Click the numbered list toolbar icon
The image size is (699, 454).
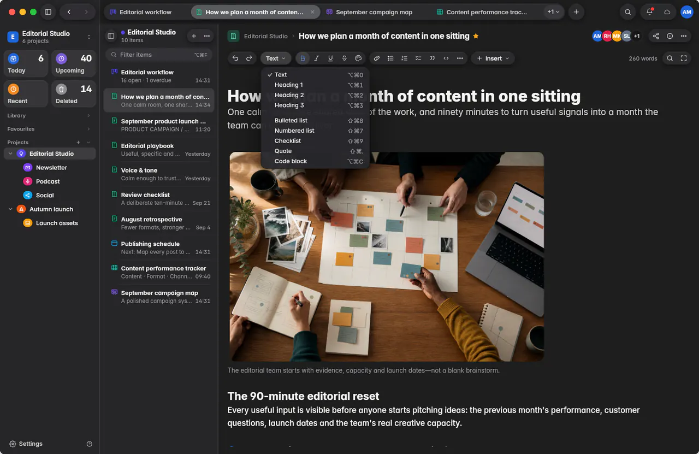pos(404,58)
